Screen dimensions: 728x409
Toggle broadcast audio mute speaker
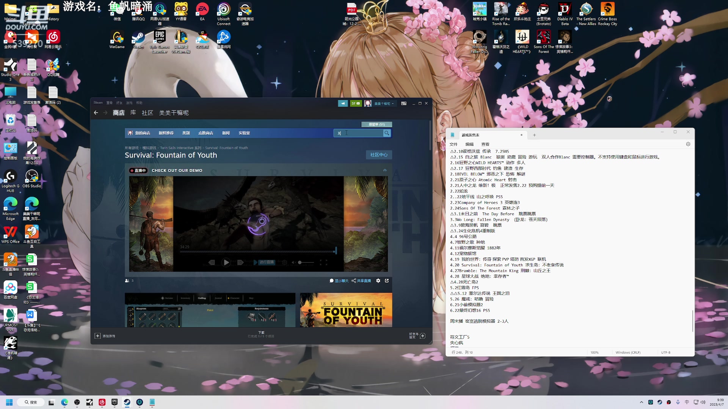[295, 262]
